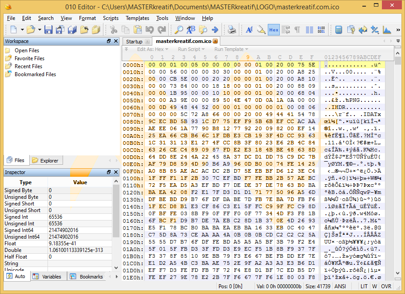Switch to the Variables tab
This screenshot has height=294, width=405.
(x=48, y=276)
